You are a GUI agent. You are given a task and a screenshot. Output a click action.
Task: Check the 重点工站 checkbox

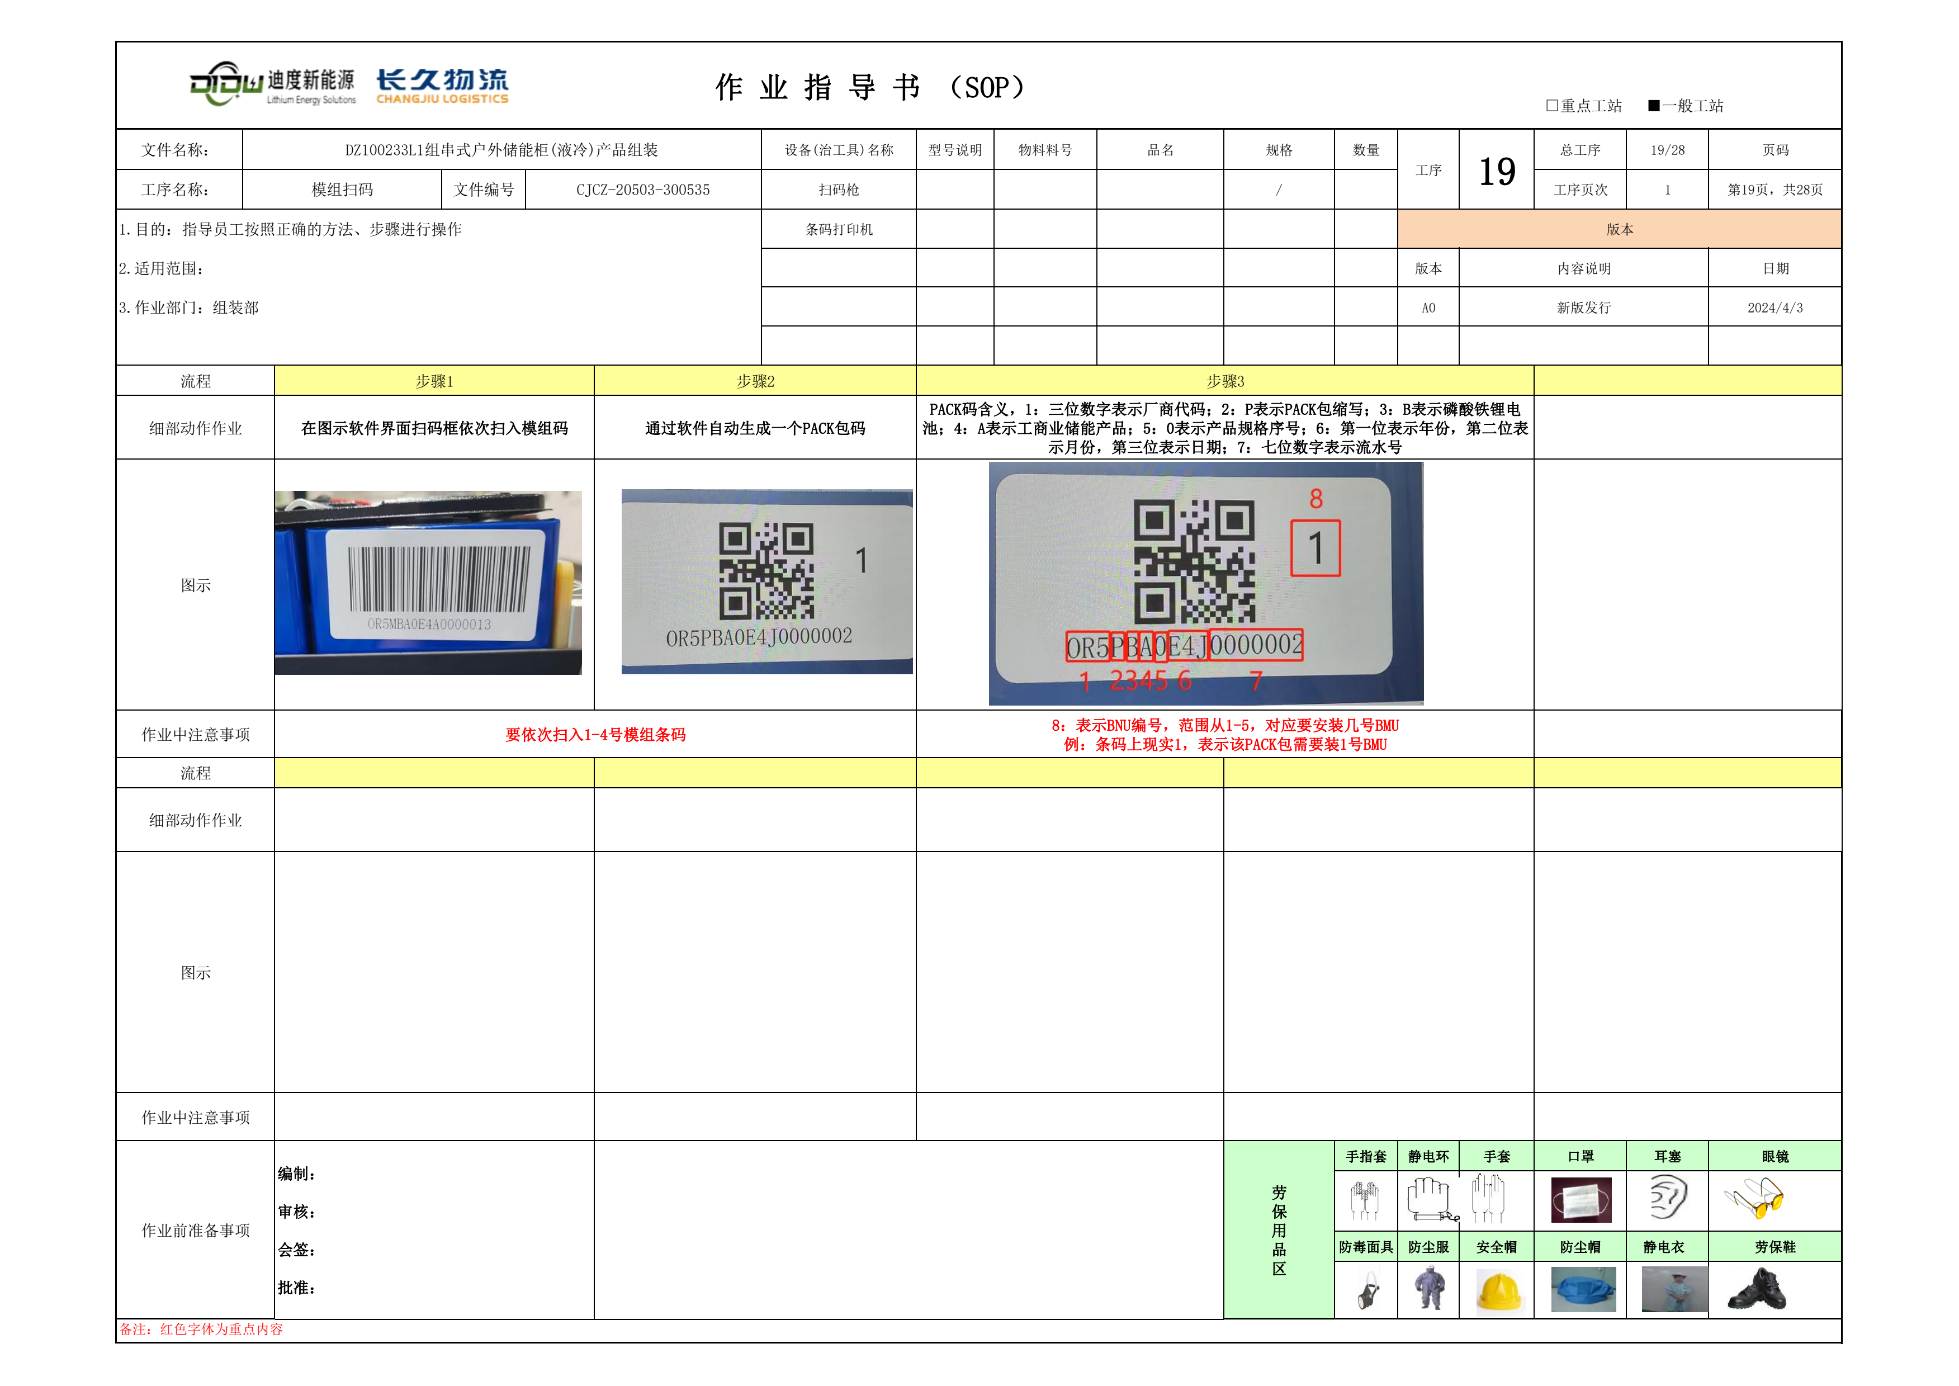[1552, 106]
